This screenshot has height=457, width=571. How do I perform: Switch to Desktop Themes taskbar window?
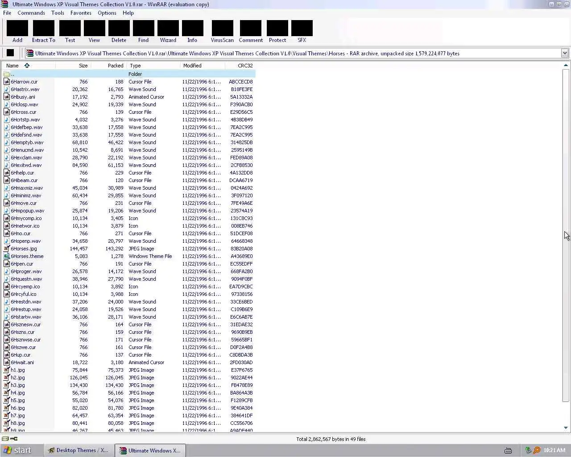coord(79,450)
